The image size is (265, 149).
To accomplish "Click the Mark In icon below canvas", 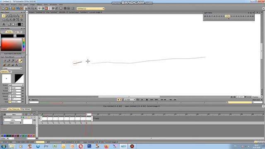I will click(29, 100).
